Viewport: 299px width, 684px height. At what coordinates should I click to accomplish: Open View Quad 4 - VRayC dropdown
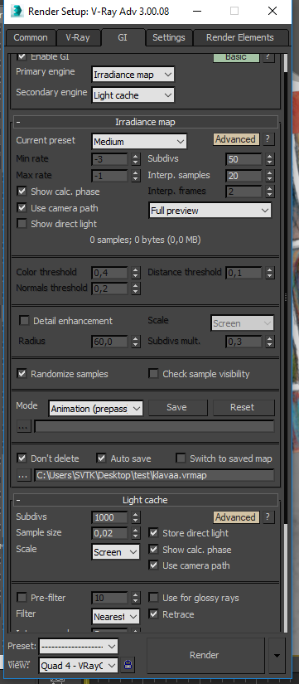pos(79,666)
